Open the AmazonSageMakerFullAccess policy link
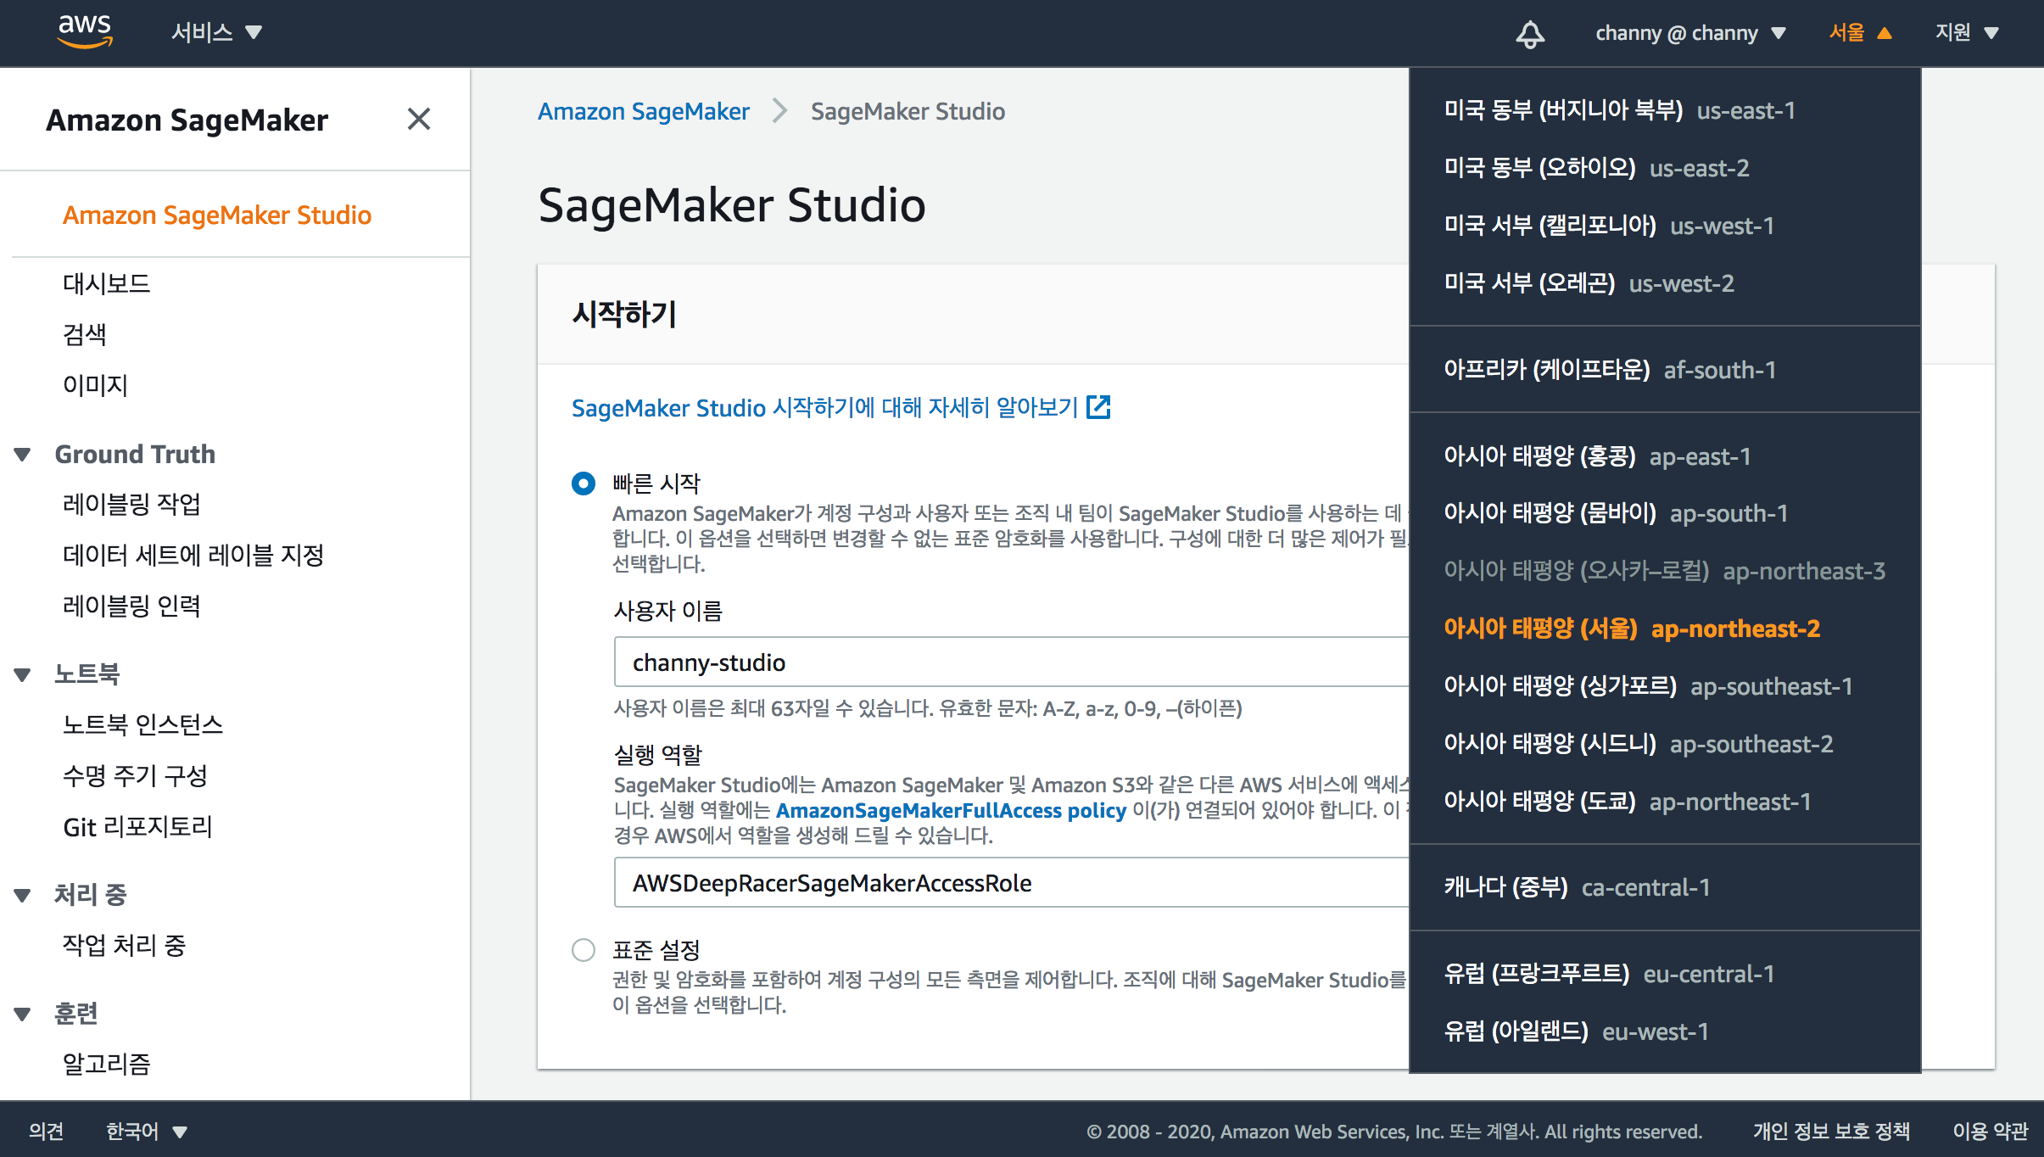This screenshot has height=1157, width=2044. (950, 810)
